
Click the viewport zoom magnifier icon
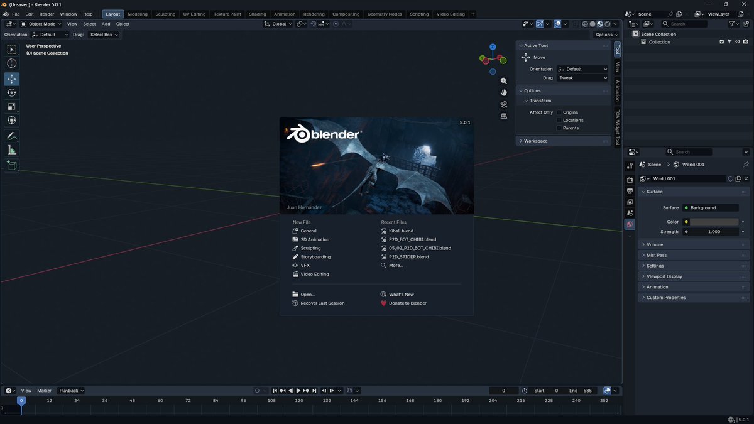tap(504, 81)
